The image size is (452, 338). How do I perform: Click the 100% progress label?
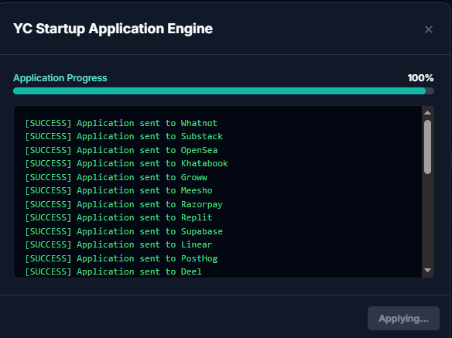click(x=420, y=78)
